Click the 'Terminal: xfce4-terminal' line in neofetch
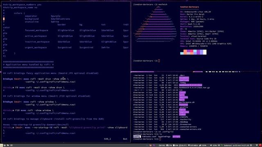The height and width of the screenshot is (147, 262). [193, 36]
